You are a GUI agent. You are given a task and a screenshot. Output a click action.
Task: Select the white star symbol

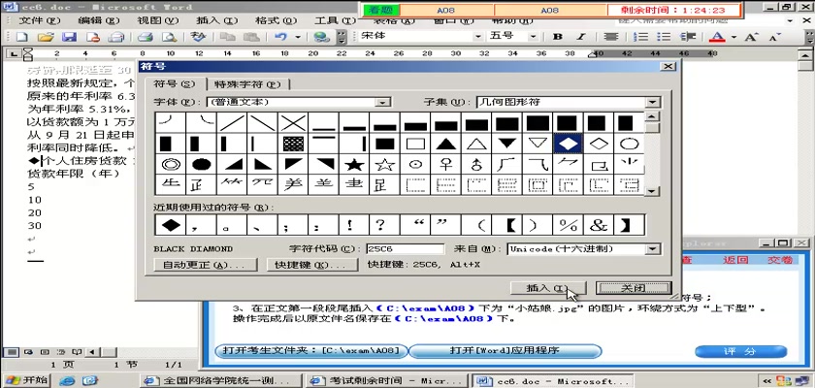pos(385,165)
